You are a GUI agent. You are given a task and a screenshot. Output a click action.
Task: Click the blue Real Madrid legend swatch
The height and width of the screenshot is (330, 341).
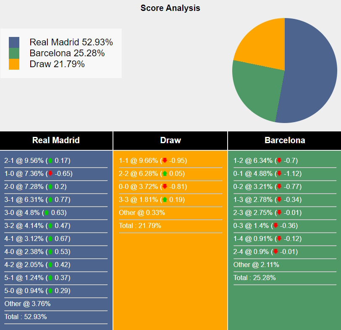pos(14,42)
